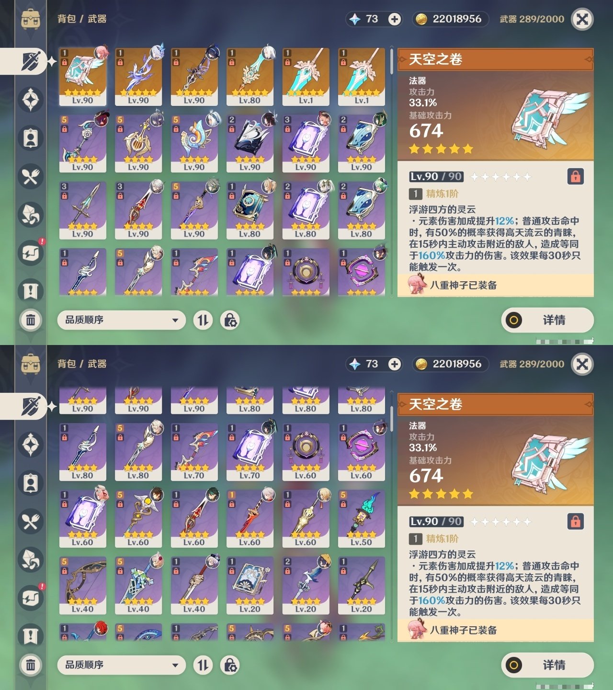
Task: Click the trash delete icon in upper screenshot
Action: 31,320
